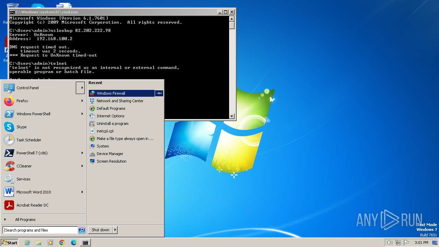Pin Windows Firewall using the pin icon
The height and width of the screenshot is (247, 439).
click(159, 93)
